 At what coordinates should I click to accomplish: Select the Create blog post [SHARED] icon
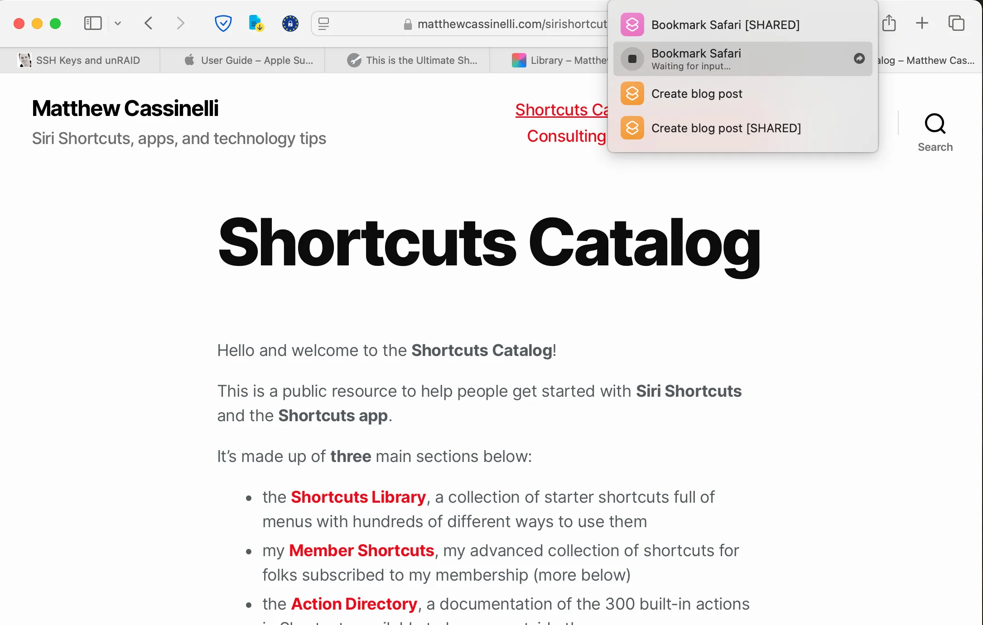click(631, 128)
